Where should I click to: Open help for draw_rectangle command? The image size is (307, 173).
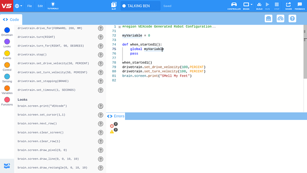(101, 168)
